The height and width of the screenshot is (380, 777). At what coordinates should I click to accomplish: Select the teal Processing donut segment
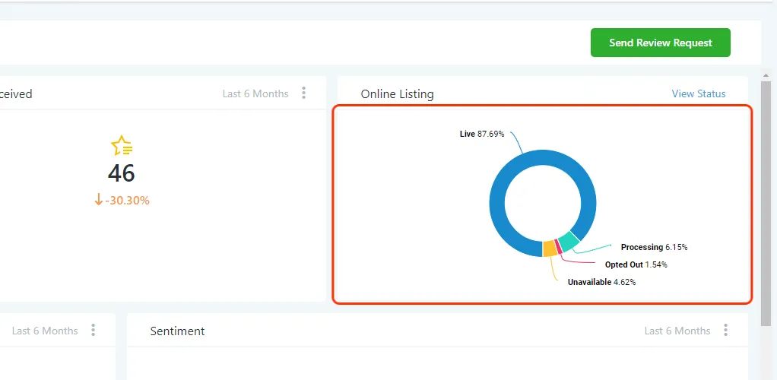tap(569, 242)
